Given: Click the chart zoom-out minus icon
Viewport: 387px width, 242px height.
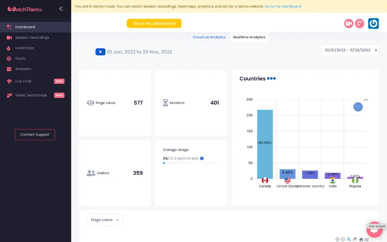Looking at the screenshot, I should click(x=343, y=239).
